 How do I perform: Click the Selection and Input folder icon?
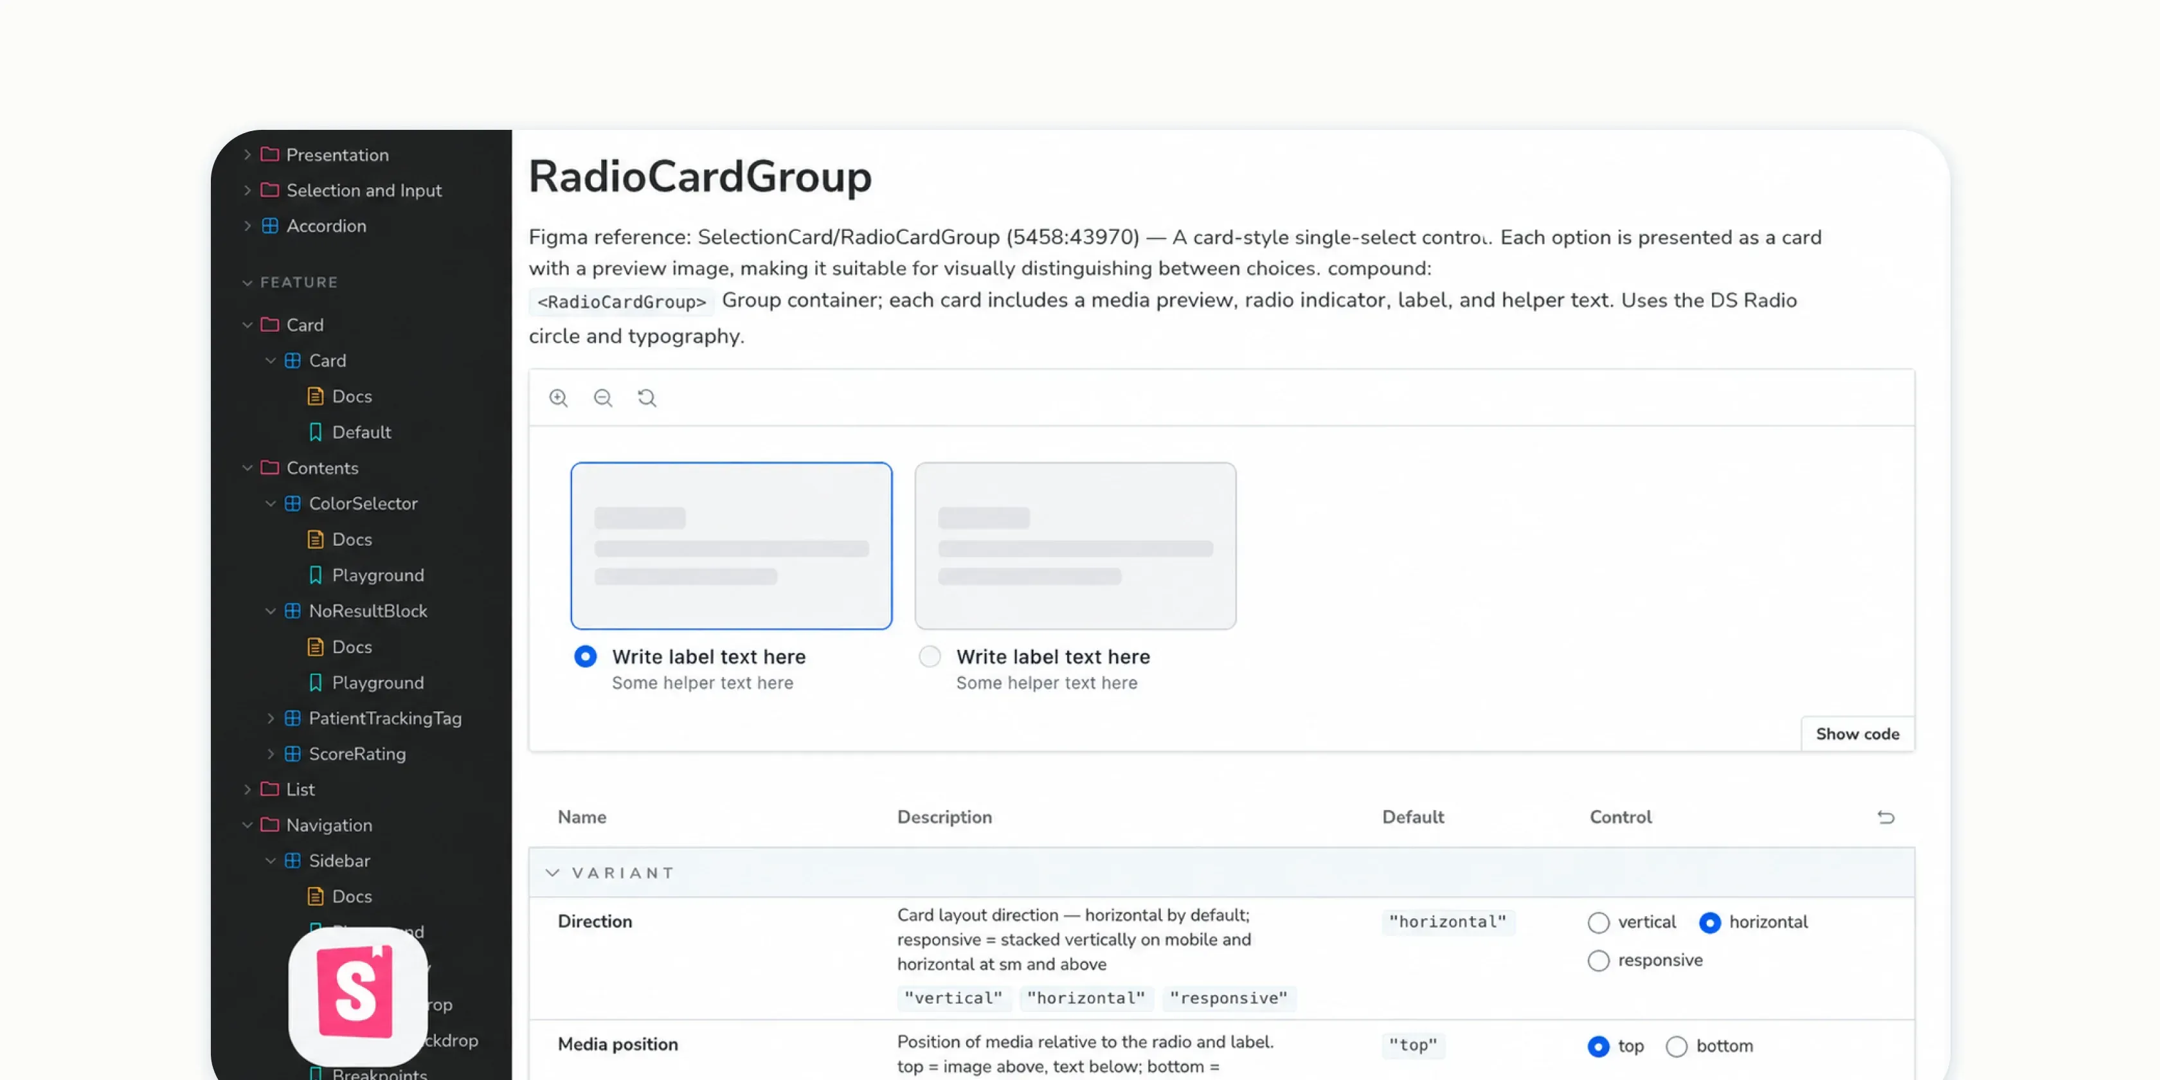click(x=269, y=190)
